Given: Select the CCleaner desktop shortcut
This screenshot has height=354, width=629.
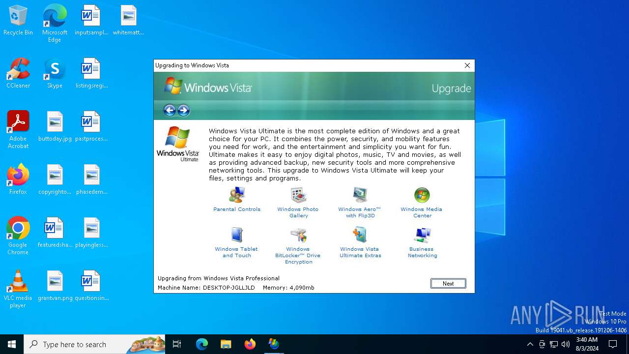Looking at the screenshot, I should (18, 74).
